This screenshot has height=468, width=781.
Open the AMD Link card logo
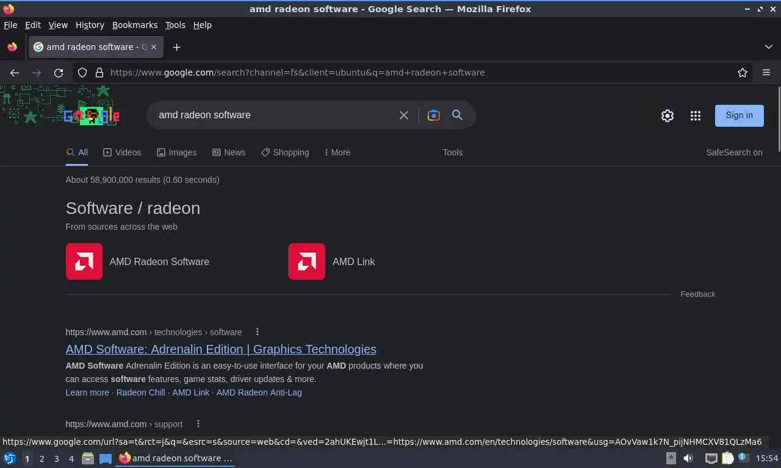pyautogui.click(x=307, y=261)
